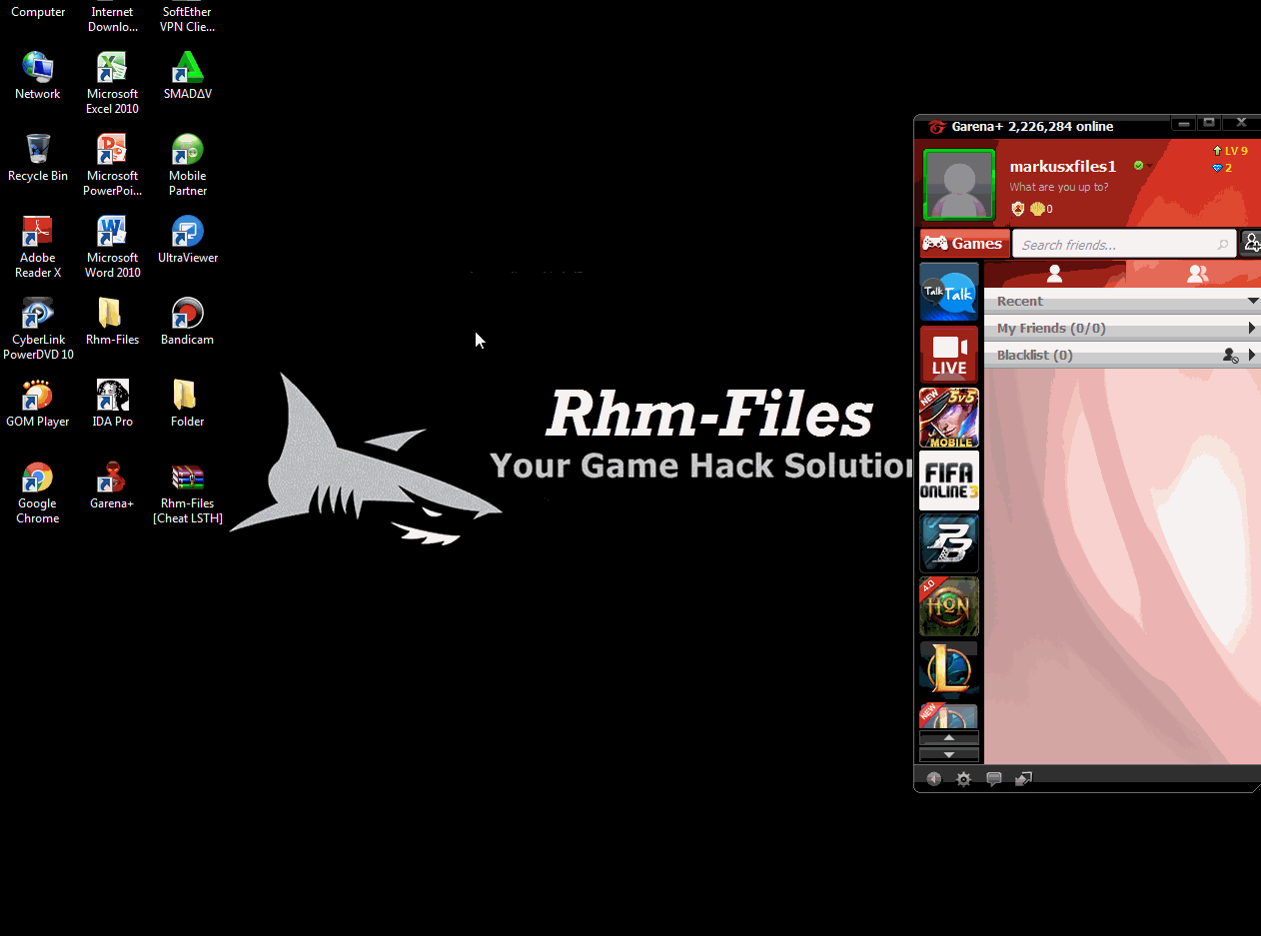Open the TalkTalk app in Garena+ sidebar
Image resolution: width=1261 pixels, height=936 pixels.
pos(949,292)
